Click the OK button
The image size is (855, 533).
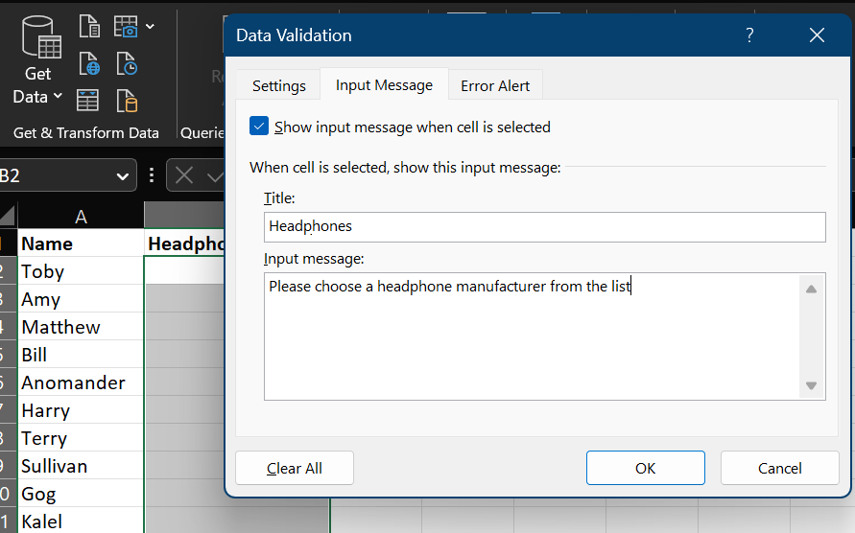pyautogui.click(x=646, y=468)
